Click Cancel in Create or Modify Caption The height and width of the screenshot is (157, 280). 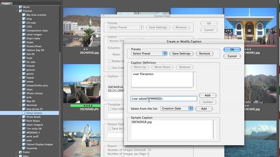tap(232, 56)
